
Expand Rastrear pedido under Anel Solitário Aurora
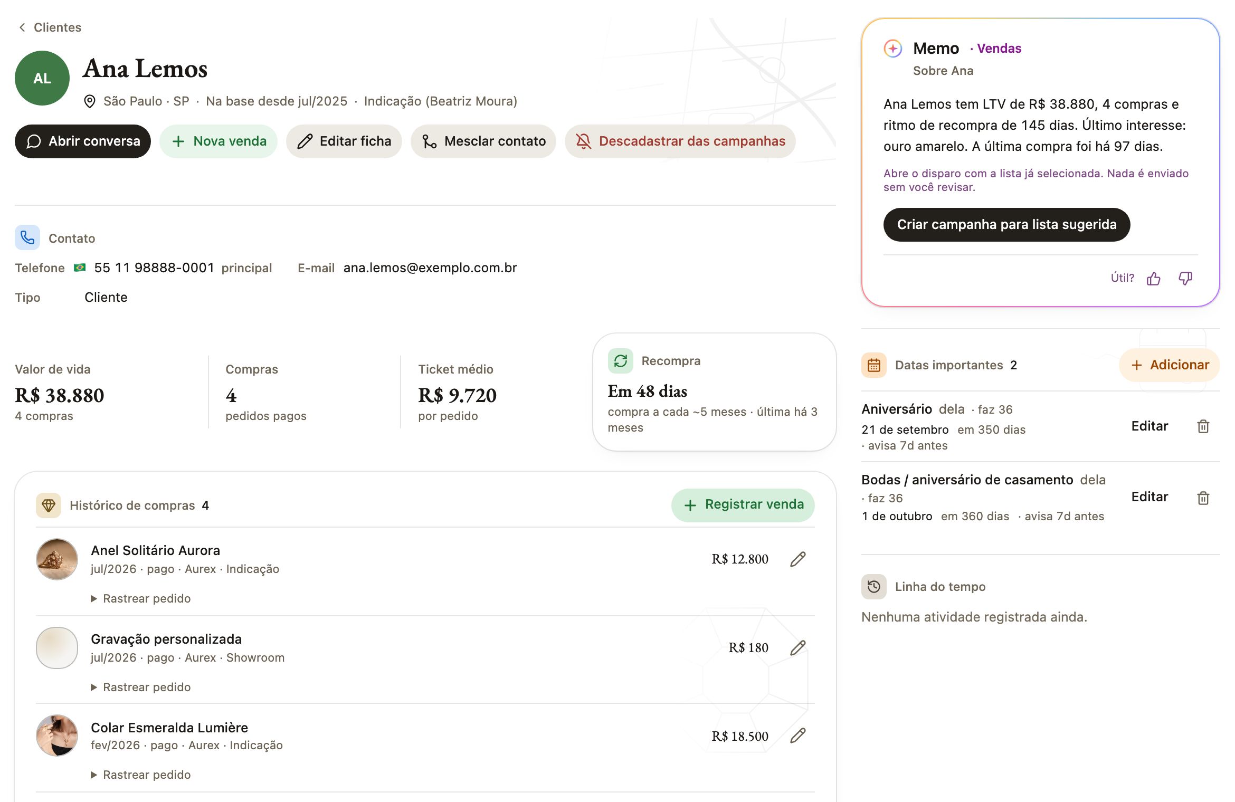pos(141,598)
